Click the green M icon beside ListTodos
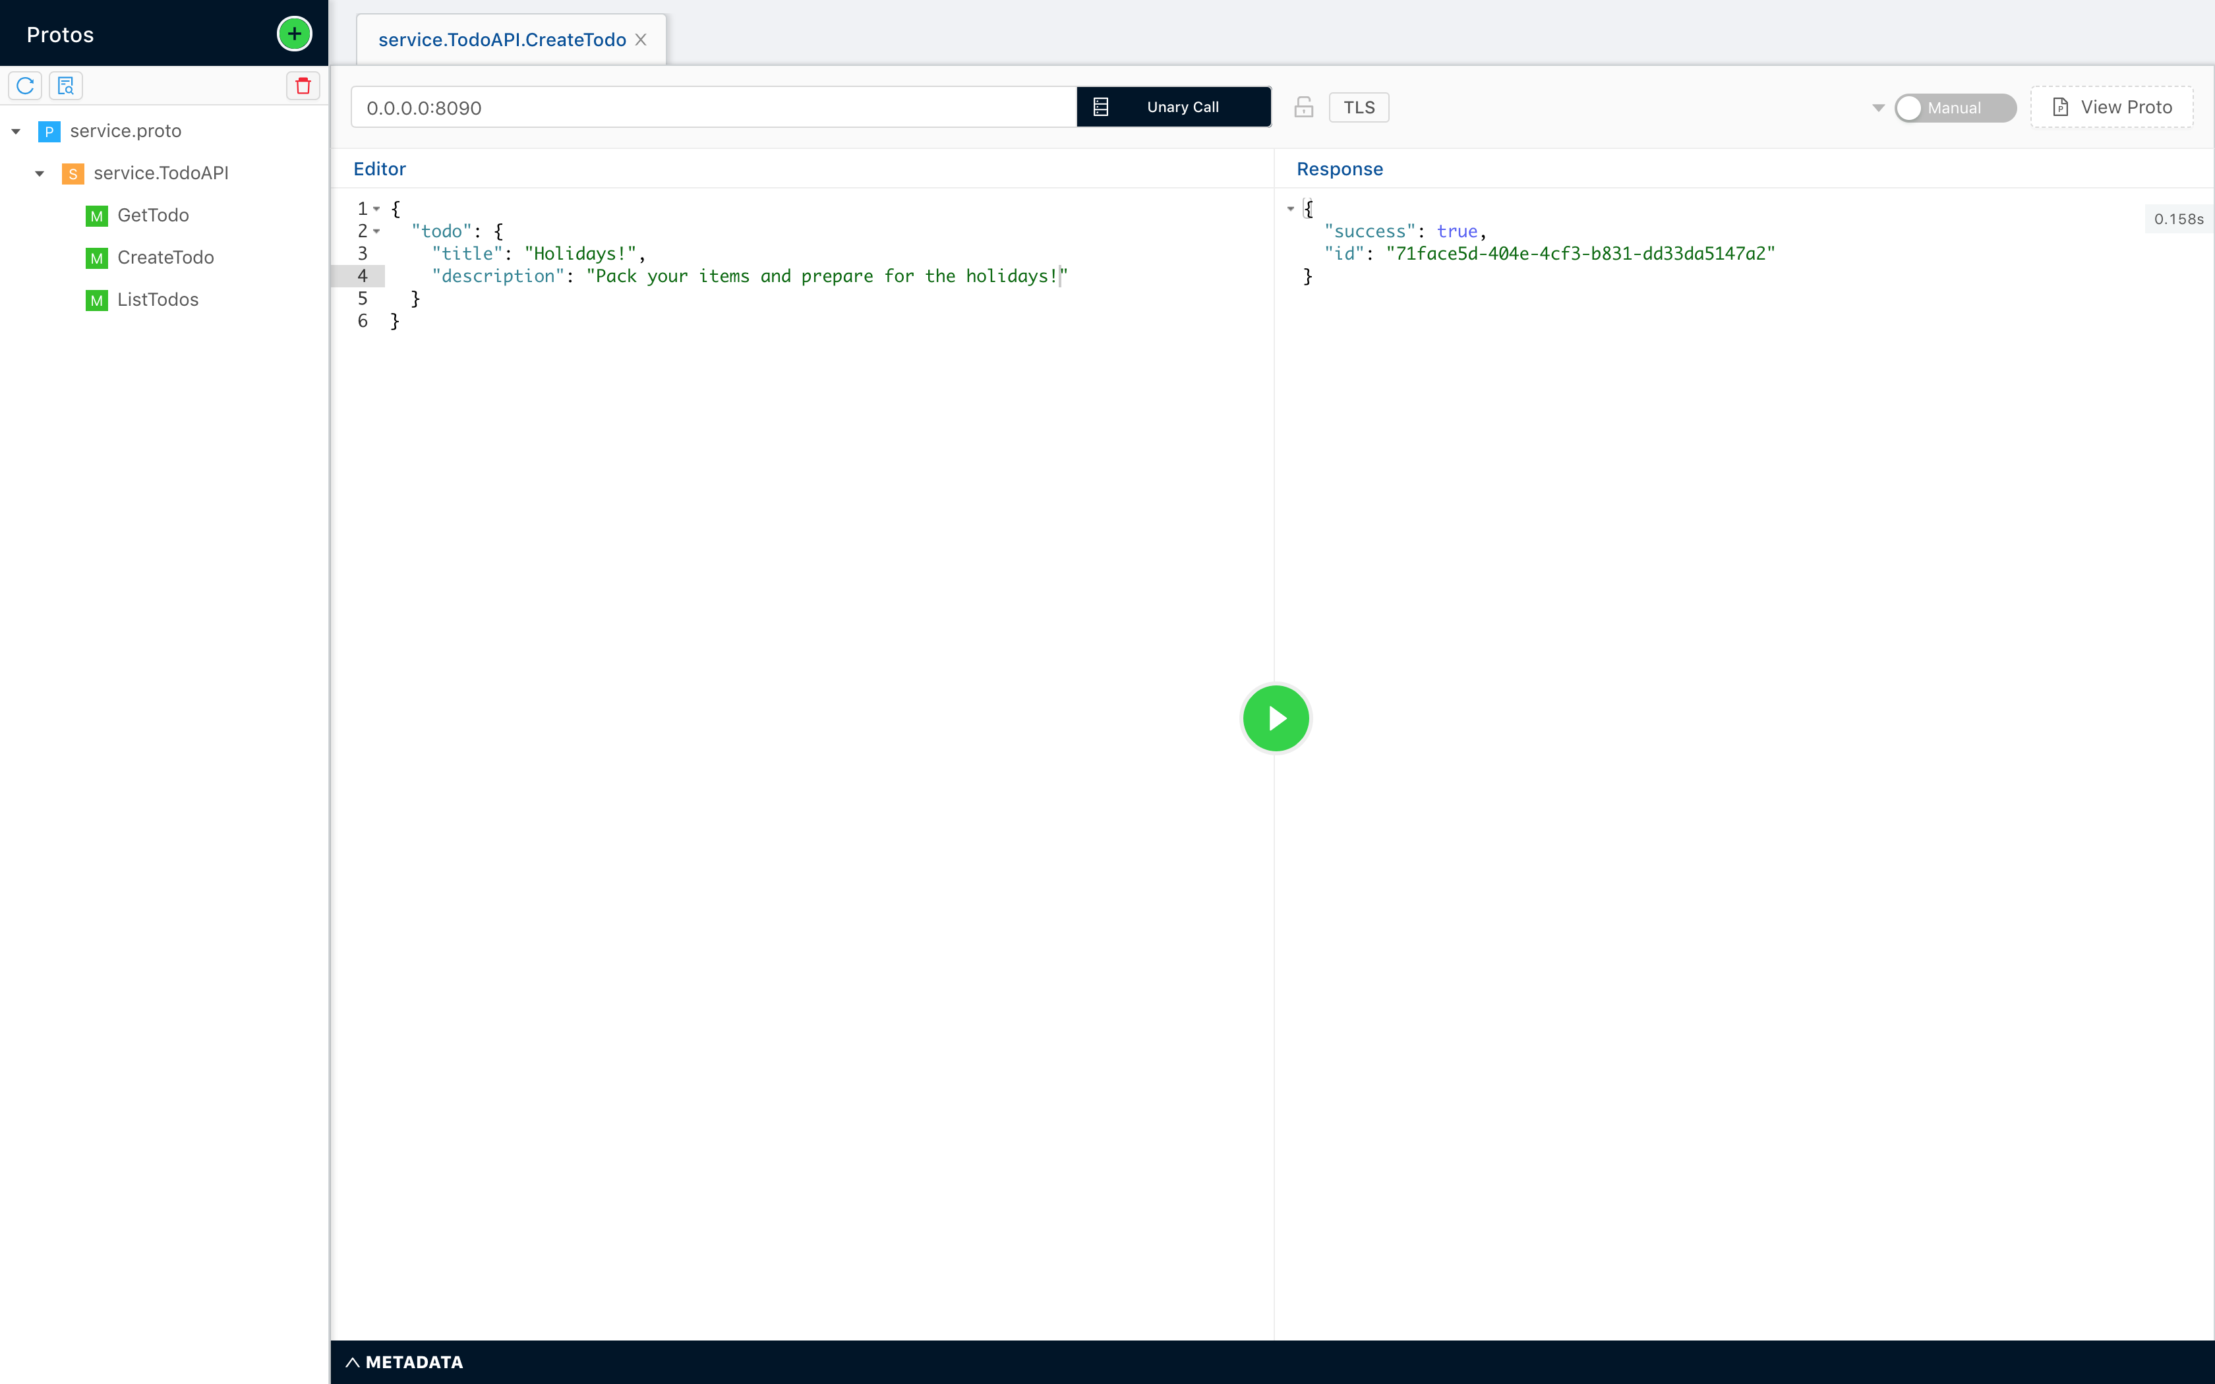The width and height of the screenshot is (2215, 1384). point(97,299)
